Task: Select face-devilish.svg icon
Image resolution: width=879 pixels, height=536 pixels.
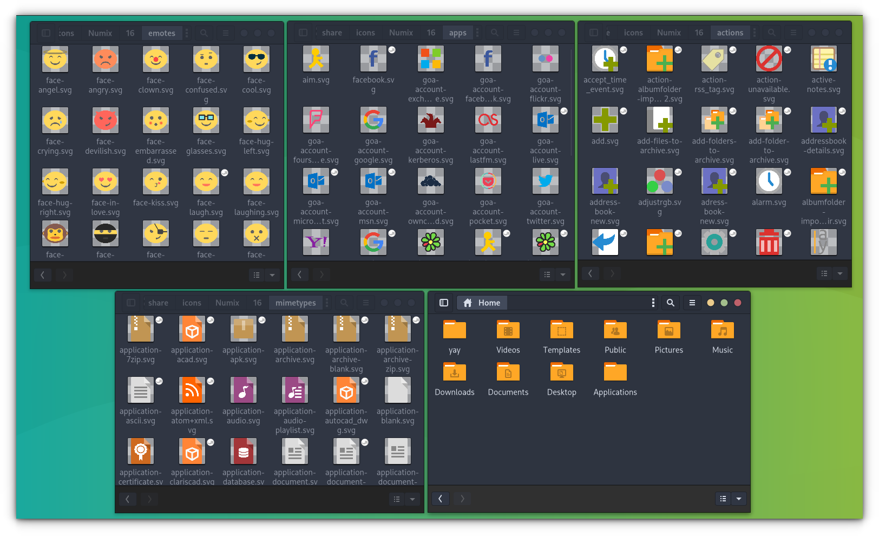Action: (x=106, y=120)
